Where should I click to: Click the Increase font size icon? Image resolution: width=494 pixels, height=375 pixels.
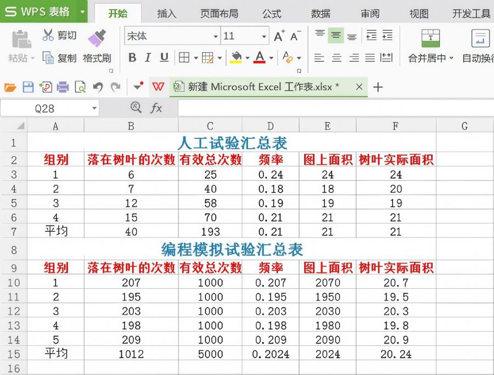pos(279,36)
